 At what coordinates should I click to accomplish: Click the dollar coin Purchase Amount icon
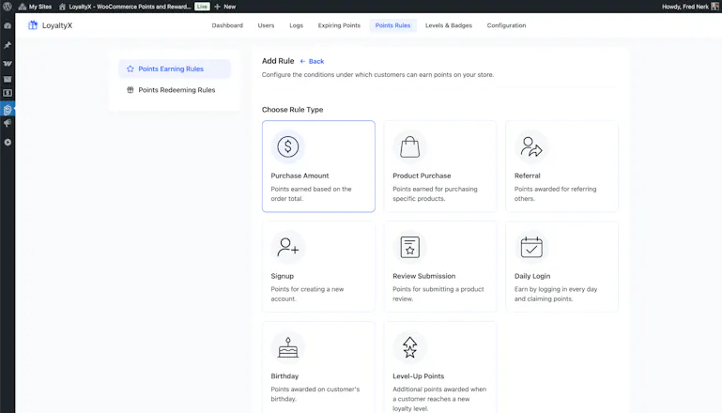point(288,146)
